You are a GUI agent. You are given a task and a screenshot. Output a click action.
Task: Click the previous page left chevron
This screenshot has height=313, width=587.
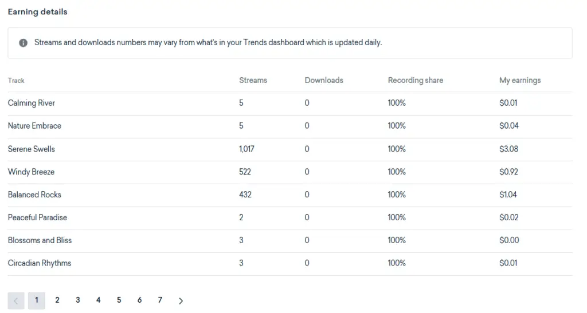tap(16, 300)
